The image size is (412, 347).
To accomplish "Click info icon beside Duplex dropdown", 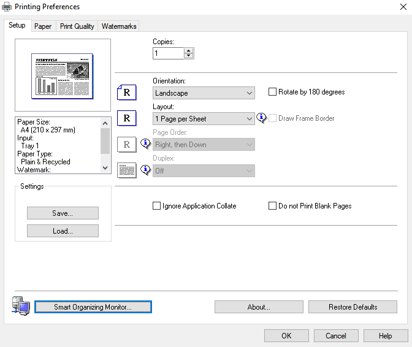I will (145, 170).
